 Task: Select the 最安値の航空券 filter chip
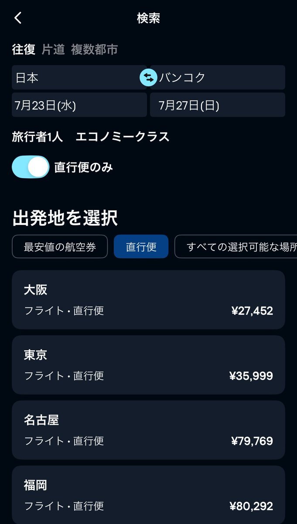click(60, 247)
